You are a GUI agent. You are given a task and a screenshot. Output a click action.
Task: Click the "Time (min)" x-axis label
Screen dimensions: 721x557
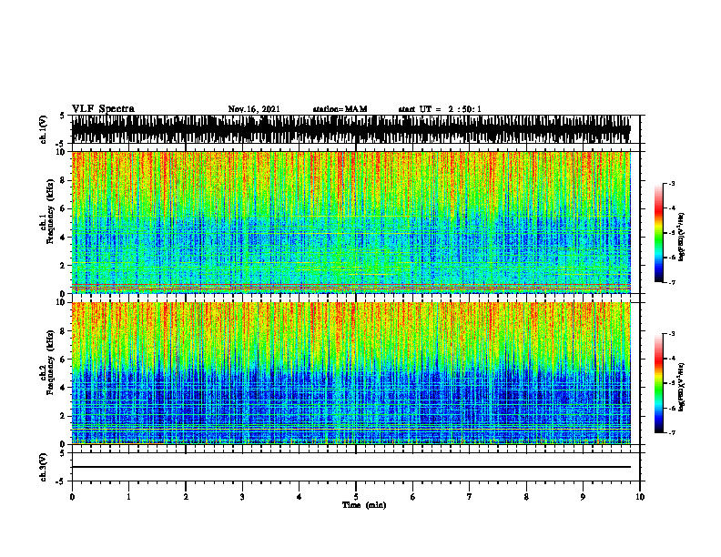point(364,505)
